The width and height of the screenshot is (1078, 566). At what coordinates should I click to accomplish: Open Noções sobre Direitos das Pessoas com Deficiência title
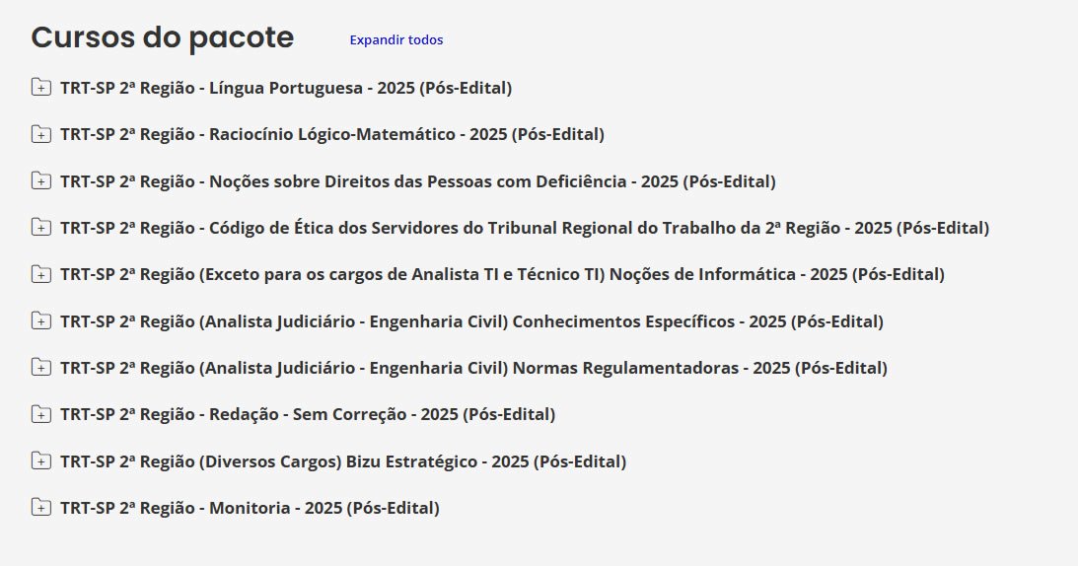pyautogui.click(x=417, y=181)
